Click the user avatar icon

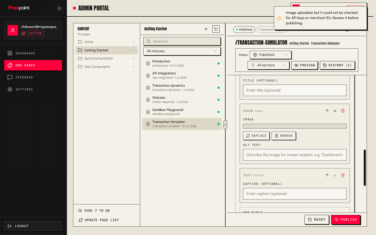[13, 30]
